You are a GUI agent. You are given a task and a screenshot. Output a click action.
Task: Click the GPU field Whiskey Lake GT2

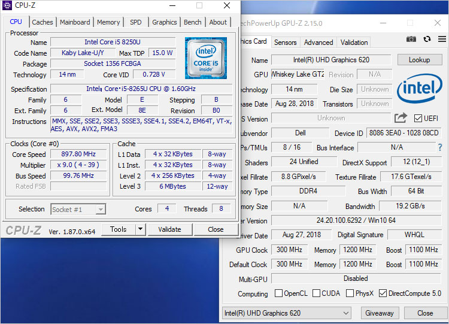coord(298,74)
